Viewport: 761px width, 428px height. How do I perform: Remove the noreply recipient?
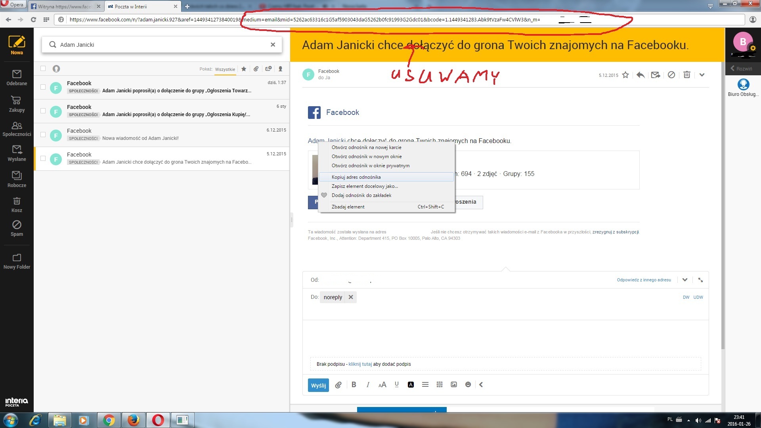[x=351, y=297]
